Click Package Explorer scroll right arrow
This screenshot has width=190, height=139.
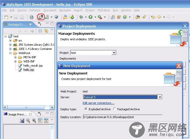tap(52, 107)
